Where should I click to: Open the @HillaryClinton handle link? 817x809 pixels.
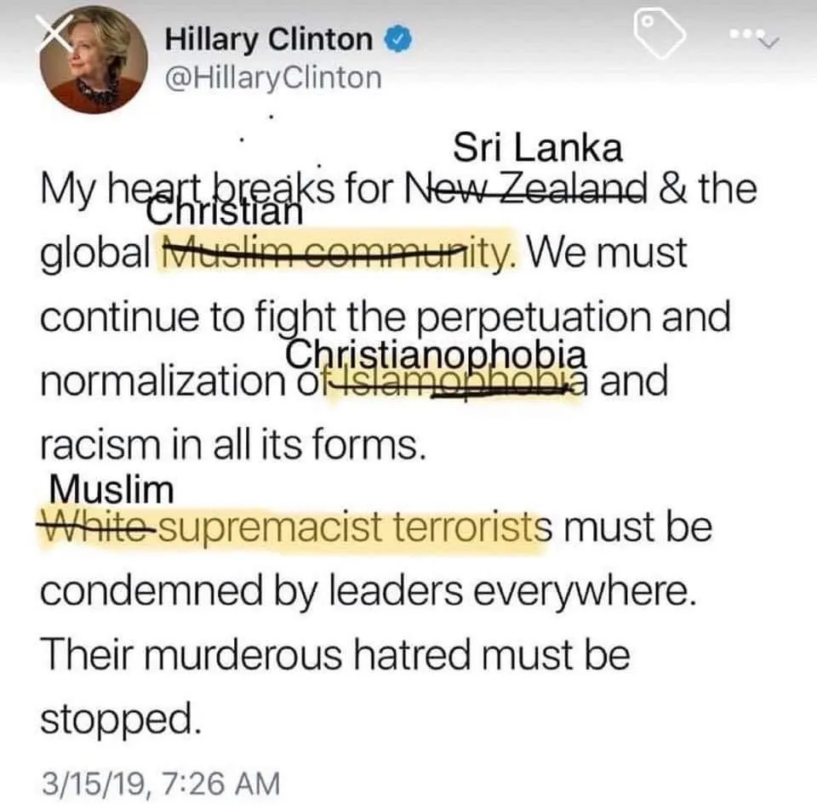click(273, 78)
